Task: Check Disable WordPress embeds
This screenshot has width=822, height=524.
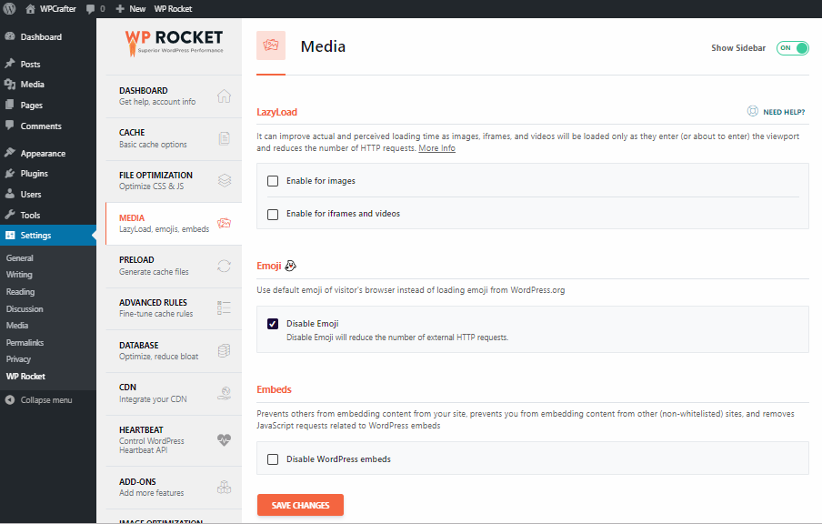Action: (273, 459)
